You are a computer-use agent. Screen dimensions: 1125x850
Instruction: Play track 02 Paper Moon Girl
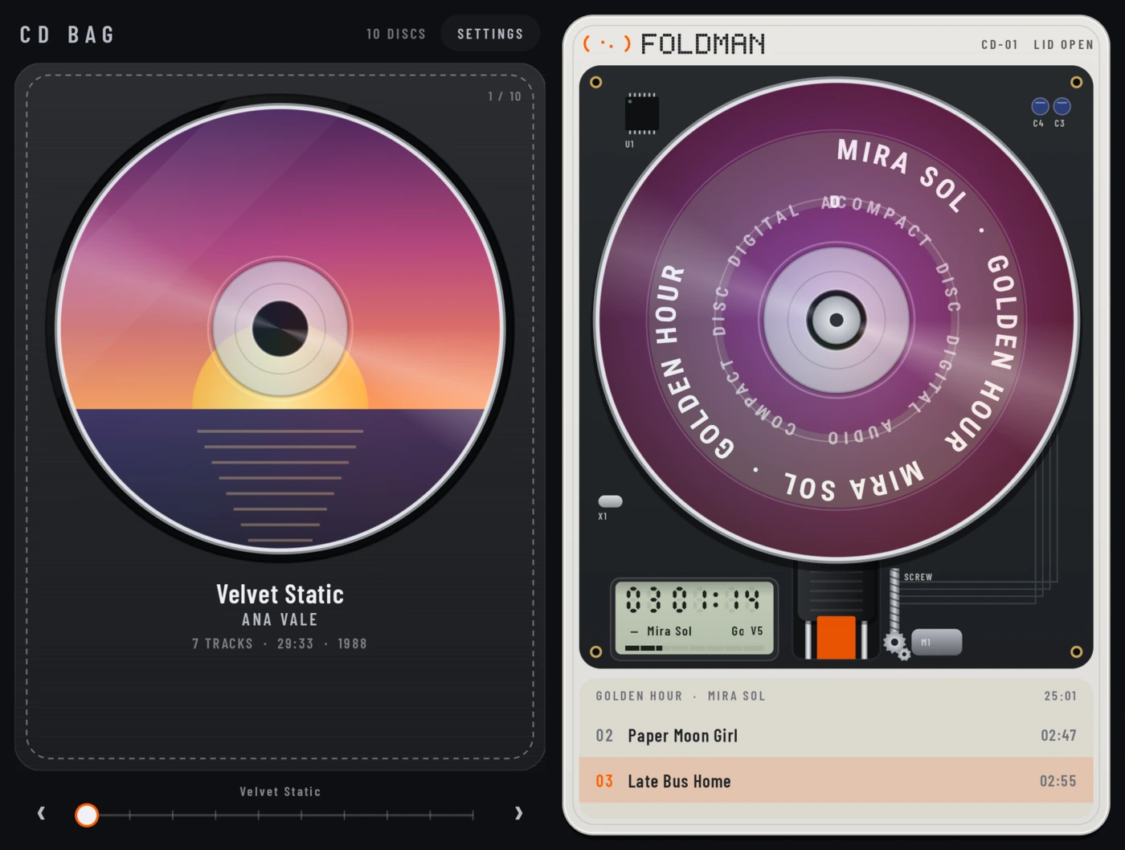[x=836, y=735]
